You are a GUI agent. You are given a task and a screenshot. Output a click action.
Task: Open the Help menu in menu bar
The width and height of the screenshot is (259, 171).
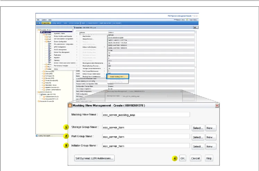[x=50, y=20]
